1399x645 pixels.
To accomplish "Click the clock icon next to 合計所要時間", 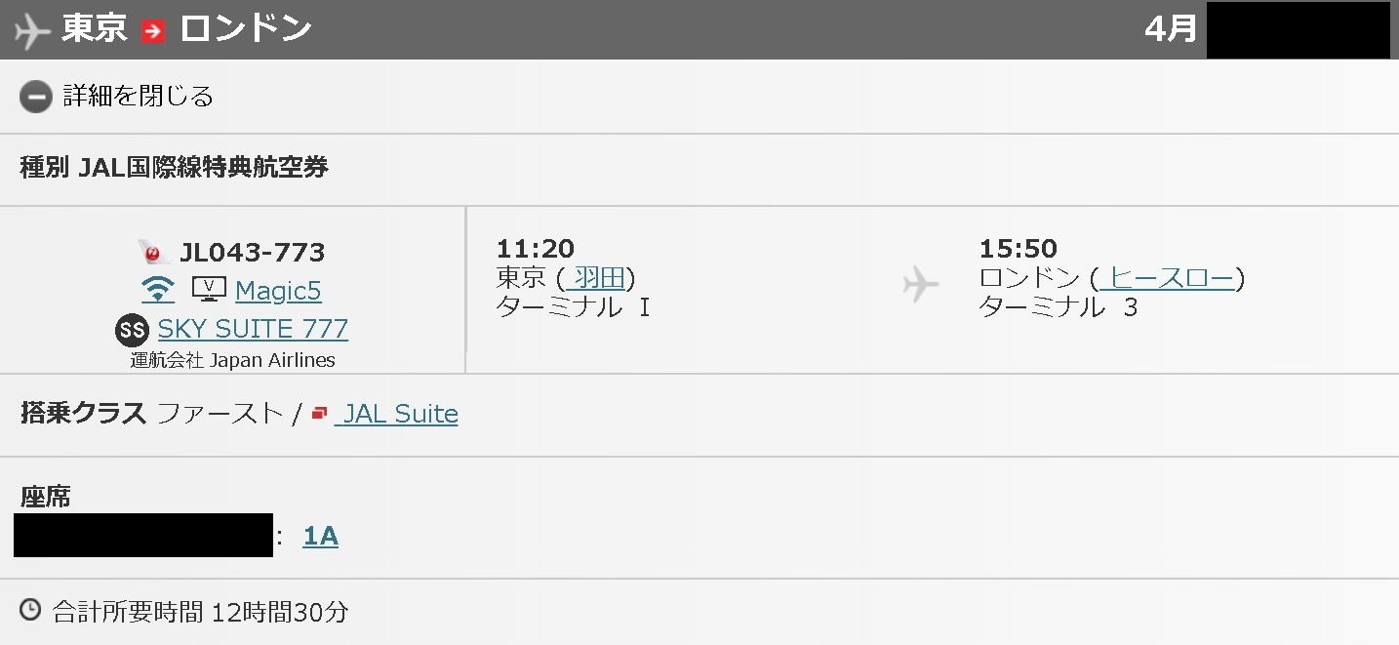I will tap(31, 611).
